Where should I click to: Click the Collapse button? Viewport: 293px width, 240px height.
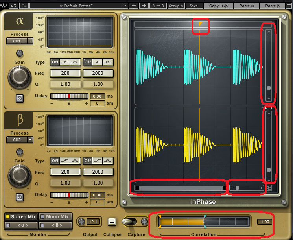click(x=112, y=222)
